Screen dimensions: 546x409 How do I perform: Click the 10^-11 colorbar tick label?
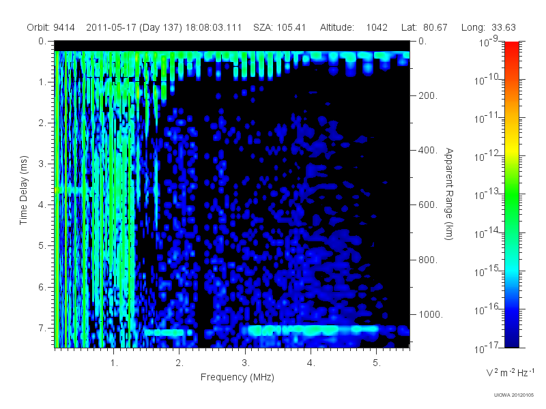click(488, 118)
